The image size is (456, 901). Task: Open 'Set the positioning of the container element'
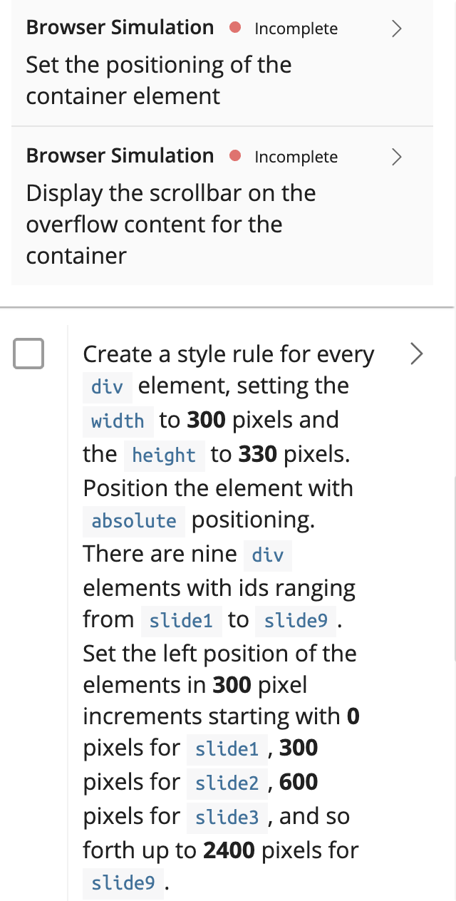[159, 80]
